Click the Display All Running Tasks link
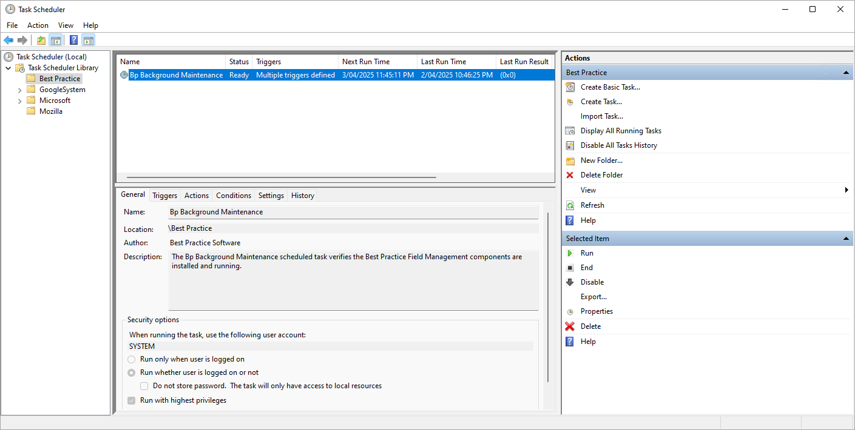 [x=621, y=131]
